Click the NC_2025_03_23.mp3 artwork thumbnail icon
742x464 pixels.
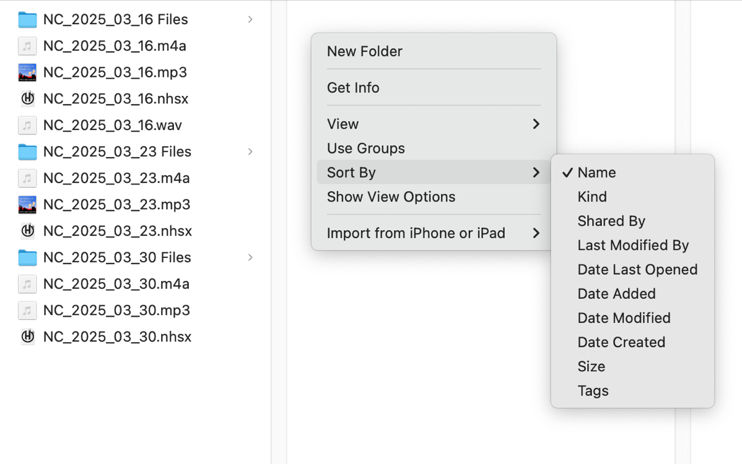[27, 204]
